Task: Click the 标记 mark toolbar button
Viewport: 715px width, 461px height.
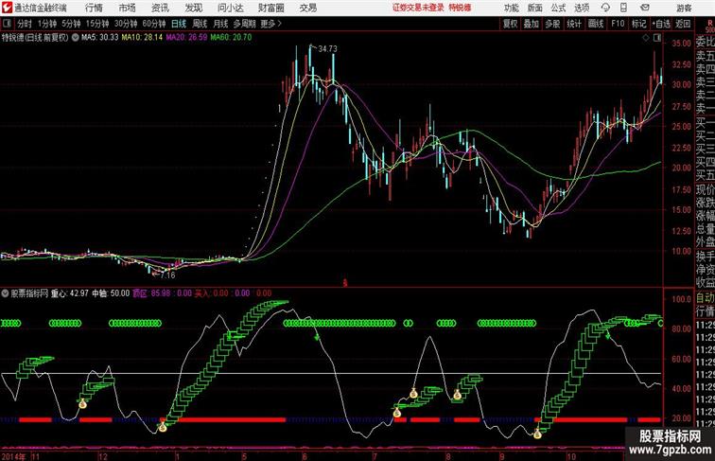Action: pos(638,24)
